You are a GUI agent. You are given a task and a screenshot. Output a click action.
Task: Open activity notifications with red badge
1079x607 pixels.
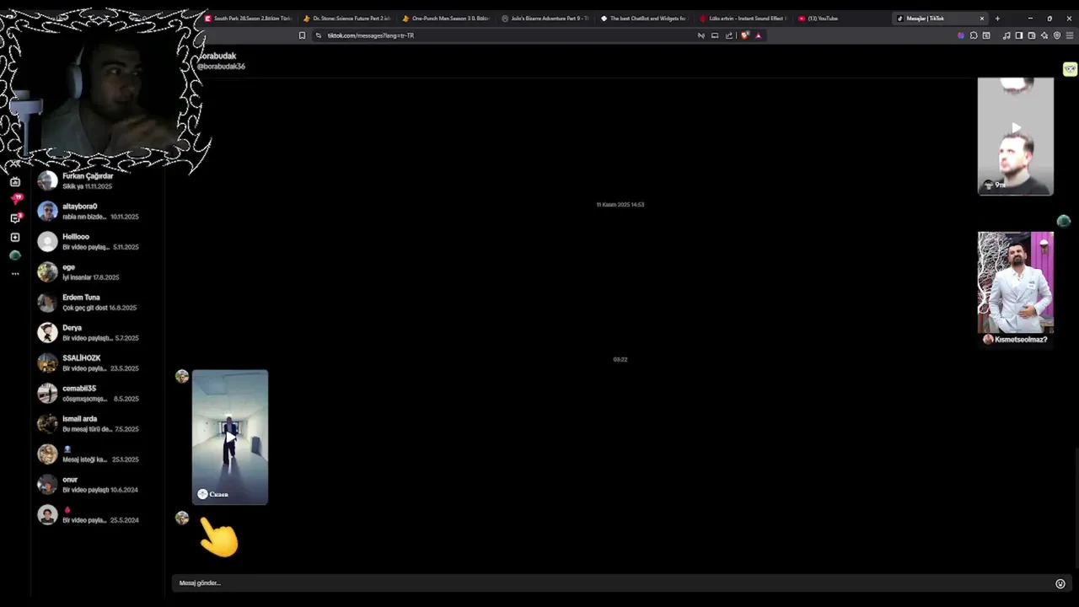click(x=15, y=200)
